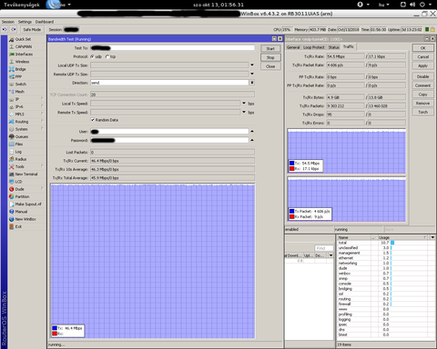This screenshot has width=437, height=349.
Task: Click Disable in Interface window
Action: 422,76
